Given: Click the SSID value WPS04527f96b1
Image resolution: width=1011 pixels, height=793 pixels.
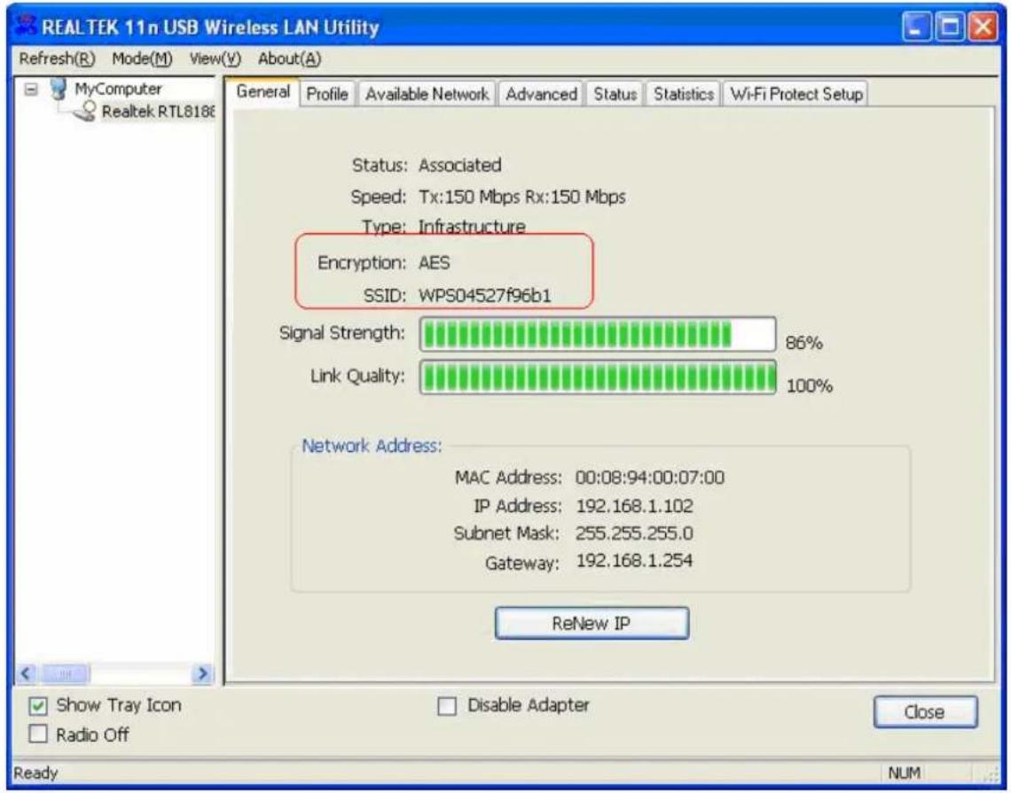Looking at the screenshot, I should [485, 296].
